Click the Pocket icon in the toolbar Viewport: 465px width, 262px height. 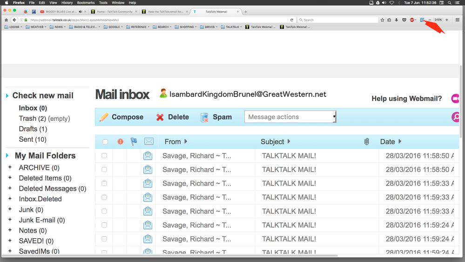[404, 20]
